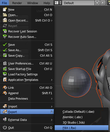This screenshot has width=110, height=132.
Task: Click the New file icon
Action: click(x=5, y=10)
